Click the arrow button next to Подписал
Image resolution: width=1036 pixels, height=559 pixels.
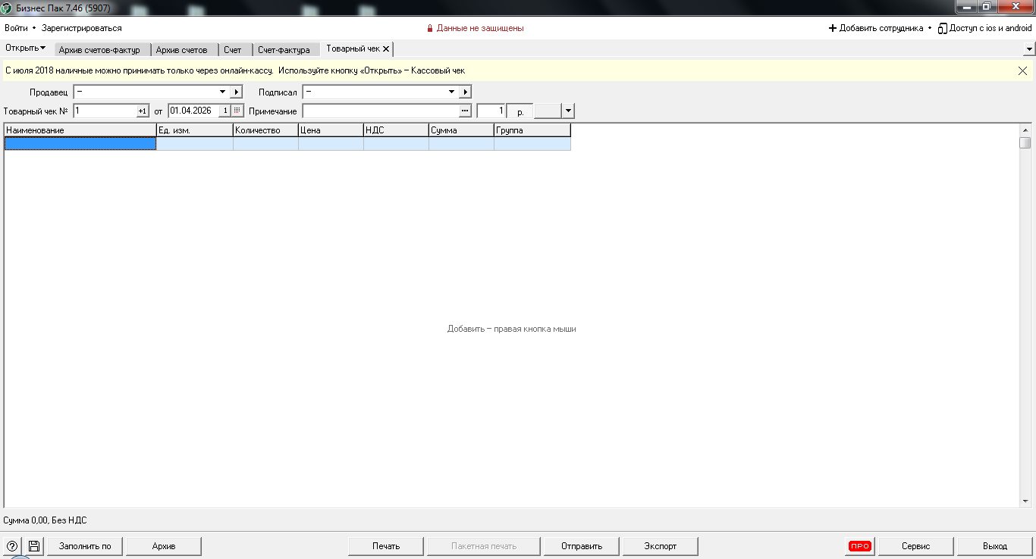[465, 92]
